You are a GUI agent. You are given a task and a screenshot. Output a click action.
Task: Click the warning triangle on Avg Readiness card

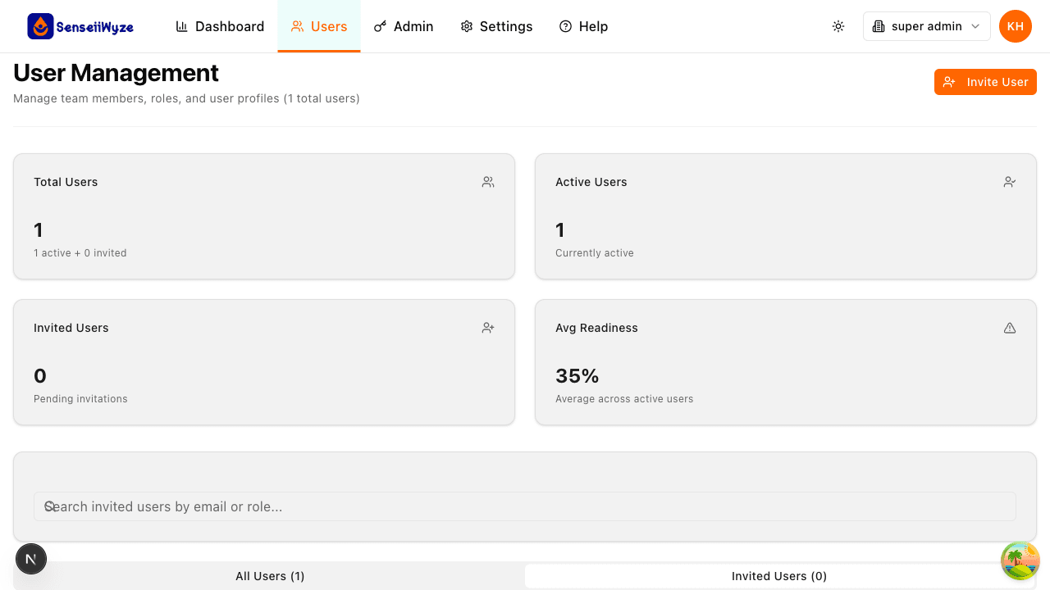coord(1010,327)
